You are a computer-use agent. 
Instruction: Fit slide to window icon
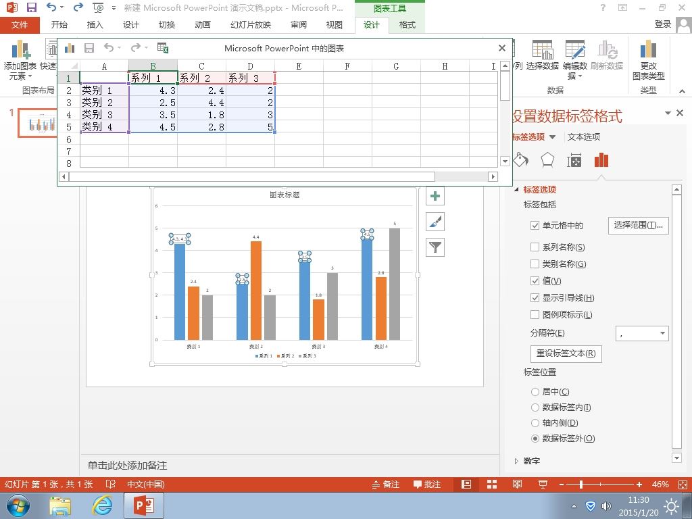[683, 484]
